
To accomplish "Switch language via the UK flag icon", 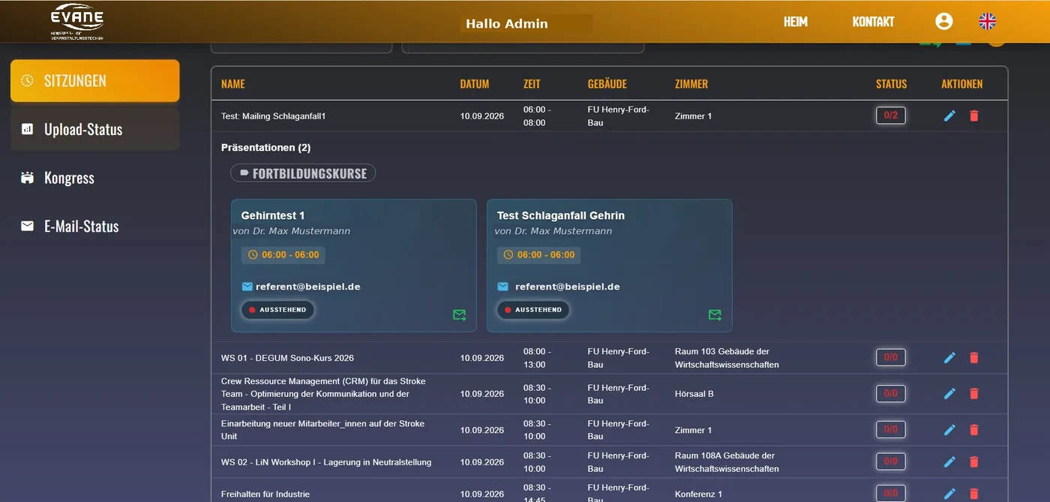I will click(x=988, y=21).
